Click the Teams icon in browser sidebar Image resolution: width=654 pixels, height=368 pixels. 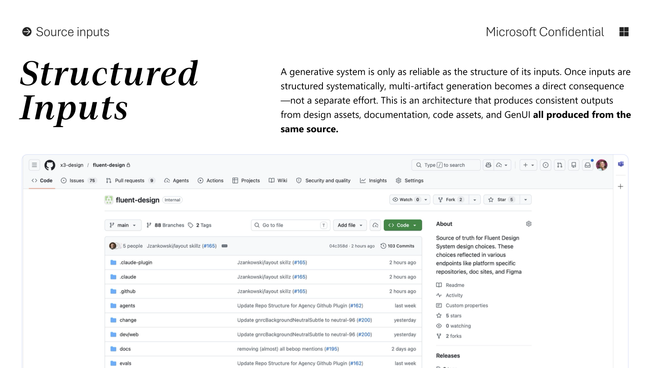tap(621, 164)
